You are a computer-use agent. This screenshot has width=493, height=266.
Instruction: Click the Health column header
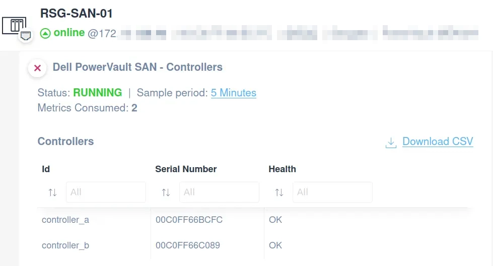click(282, 169)
